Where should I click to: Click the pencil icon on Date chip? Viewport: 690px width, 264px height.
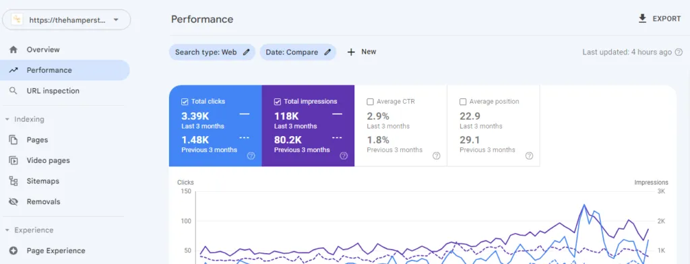327,53
